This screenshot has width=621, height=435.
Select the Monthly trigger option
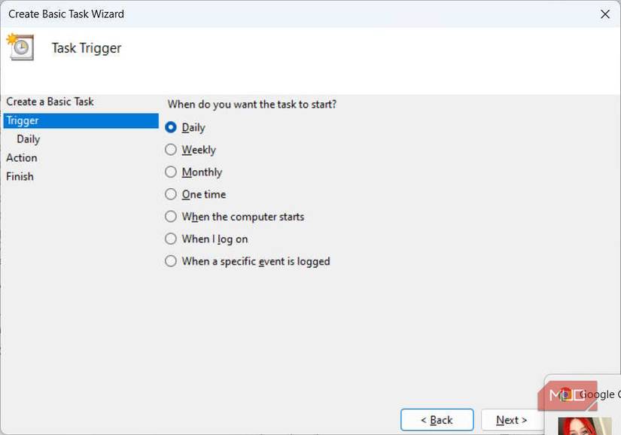(171, 172)
